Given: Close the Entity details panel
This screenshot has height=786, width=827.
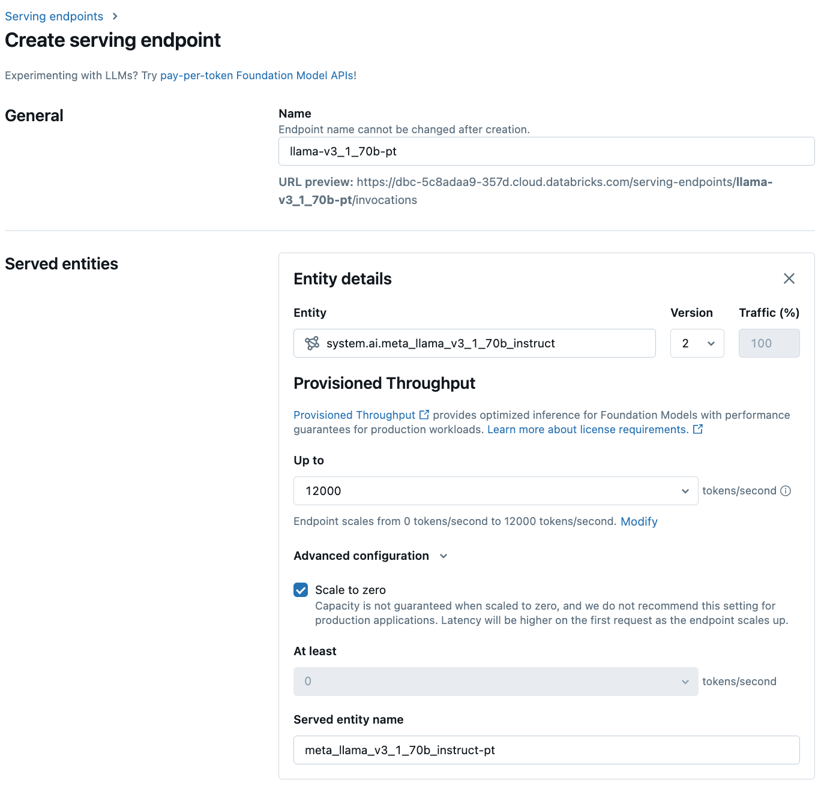Looking at the screenshot, I should coord(789,278).
